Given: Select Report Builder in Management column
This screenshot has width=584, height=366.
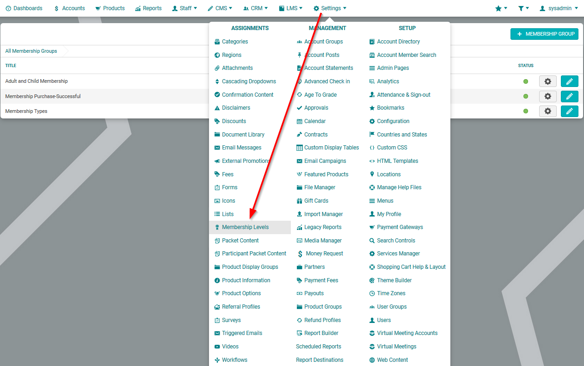Looking at the screenshot, I should pos(321,333).
